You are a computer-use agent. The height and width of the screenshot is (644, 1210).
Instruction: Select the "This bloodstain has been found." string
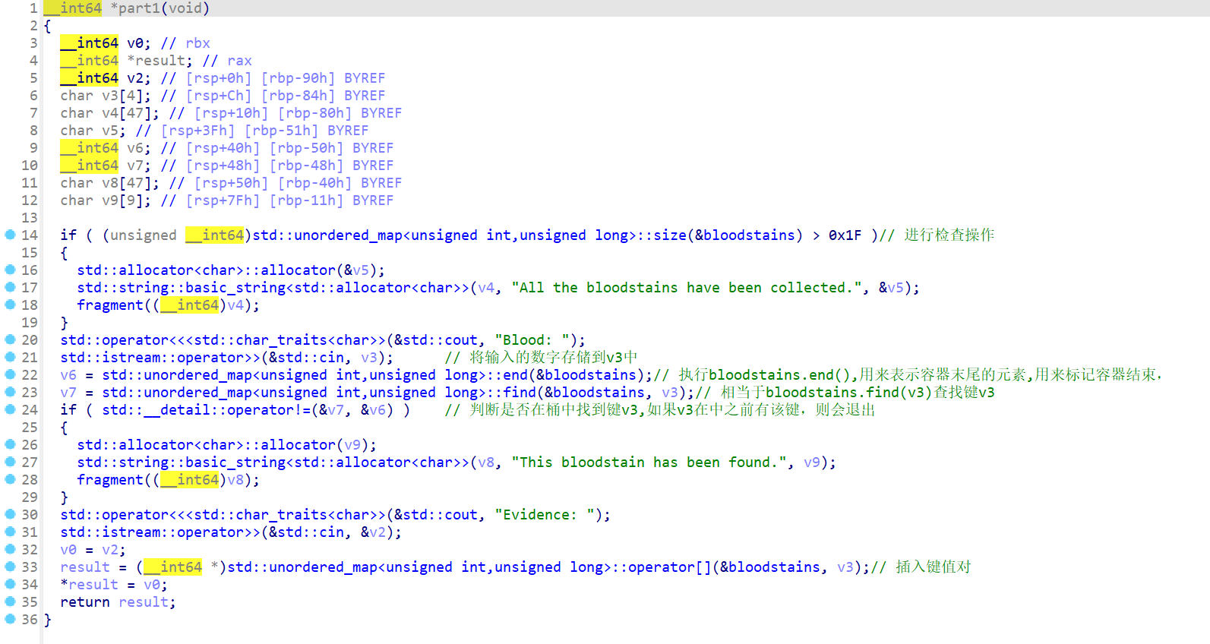pyautogui.click(x=650, y=462)
